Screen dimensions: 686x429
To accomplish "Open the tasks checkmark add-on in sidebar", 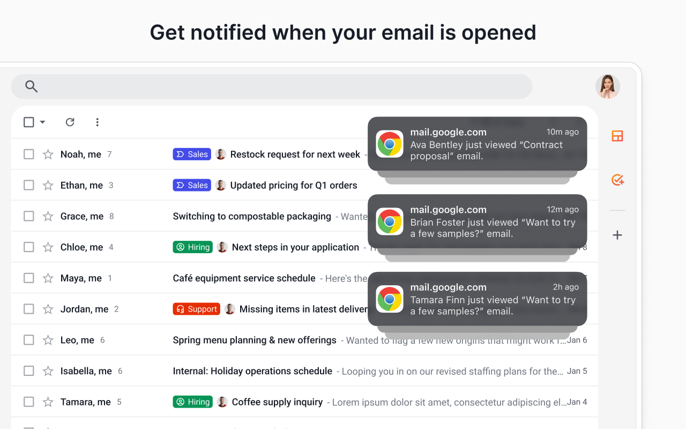I will 617,180.
